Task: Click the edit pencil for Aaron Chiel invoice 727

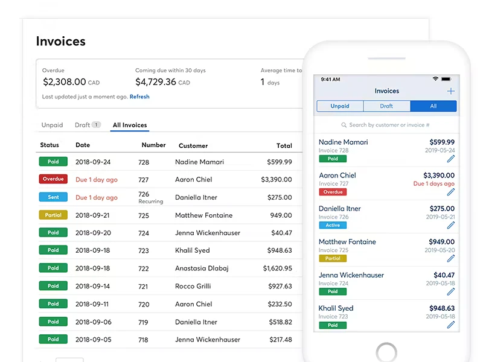Action: [450, 192]
